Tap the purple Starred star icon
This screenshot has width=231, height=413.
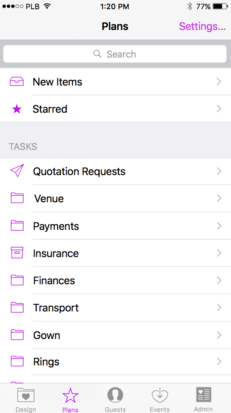17,109
